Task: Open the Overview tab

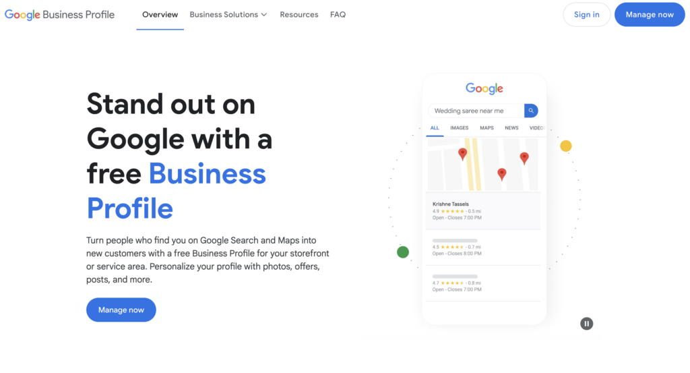Action: tap(160, 15)
